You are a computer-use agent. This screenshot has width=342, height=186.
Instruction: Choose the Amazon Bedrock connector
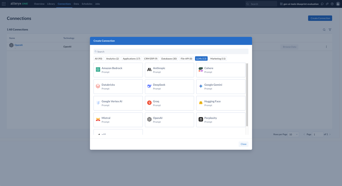(x=118, y=70)
